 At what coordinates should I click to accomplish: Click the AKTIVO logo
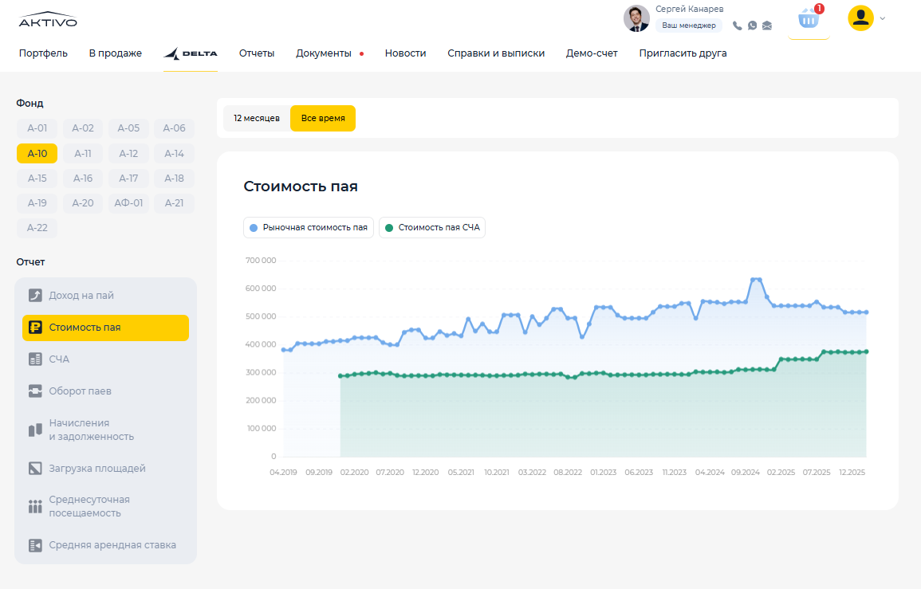[x=48, y=20]
